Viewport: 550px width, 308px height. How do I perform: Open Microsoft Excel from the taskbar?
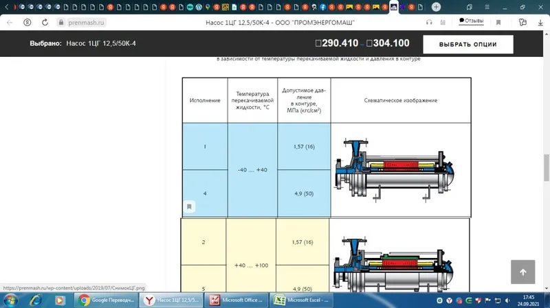click(302, 300)
